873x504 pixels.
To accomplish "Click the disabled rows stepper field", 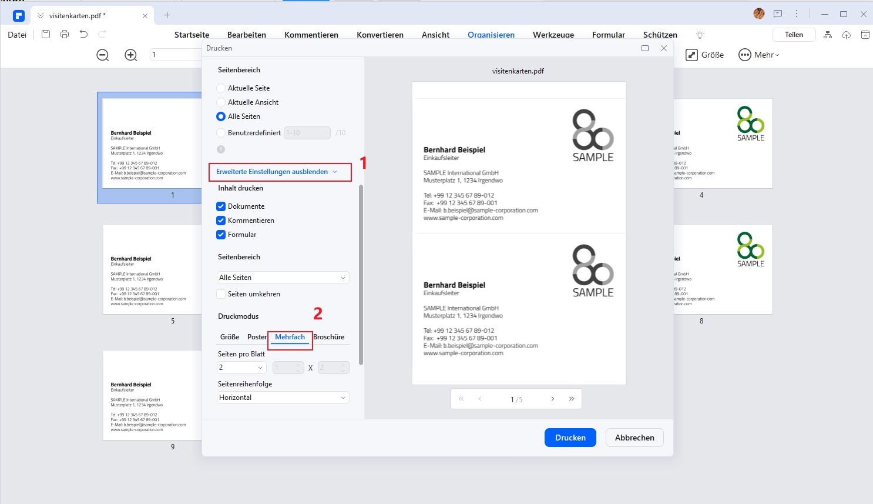I will pos(334,368).
